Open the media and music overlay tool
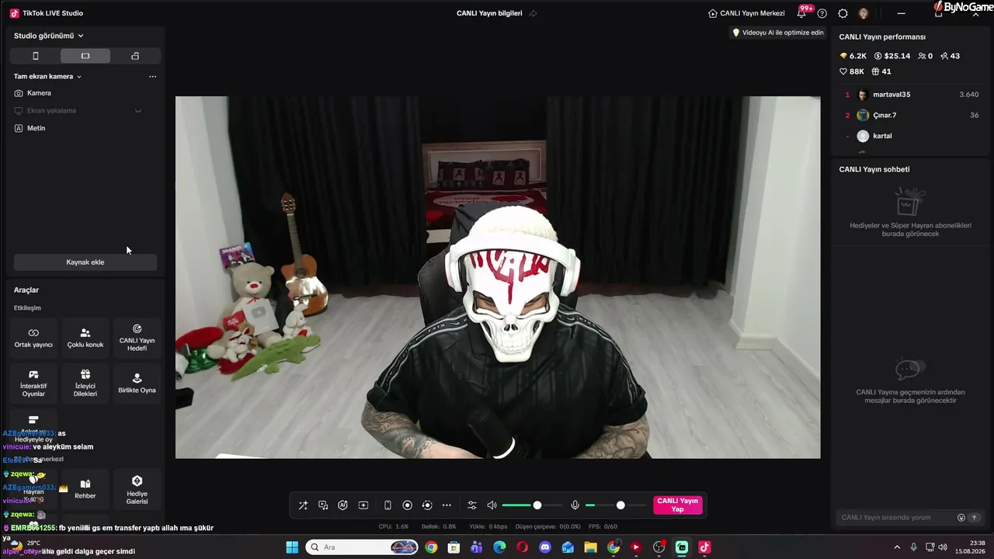 (323, 505)
